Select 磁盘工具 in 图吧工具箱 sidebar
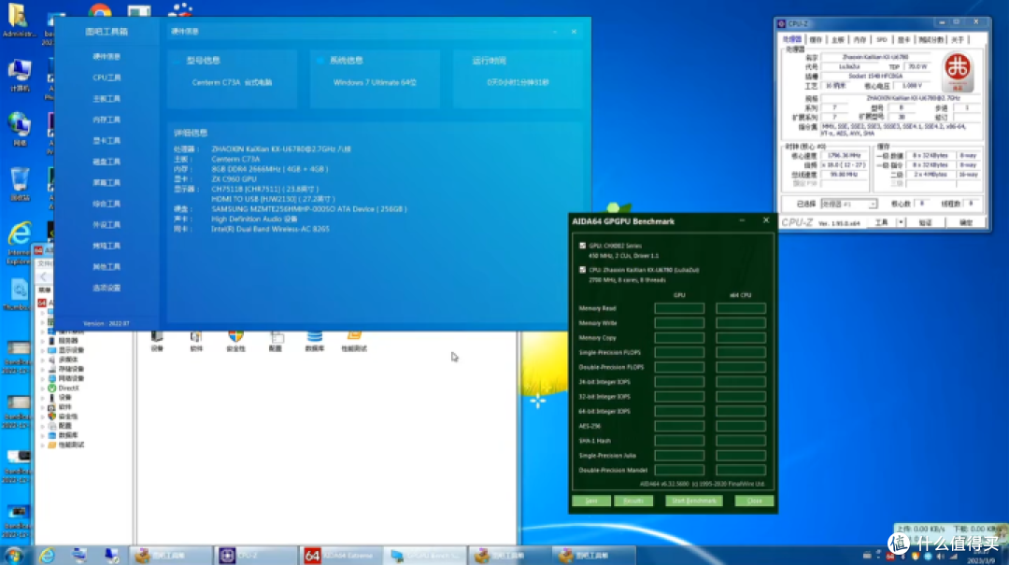Screen dimensions: 1009x565 point(107,162)
